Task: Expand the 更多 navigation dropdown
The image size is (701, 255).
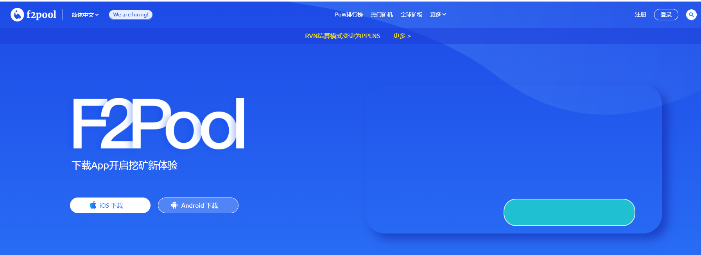Action: click(x=438, y=14)
